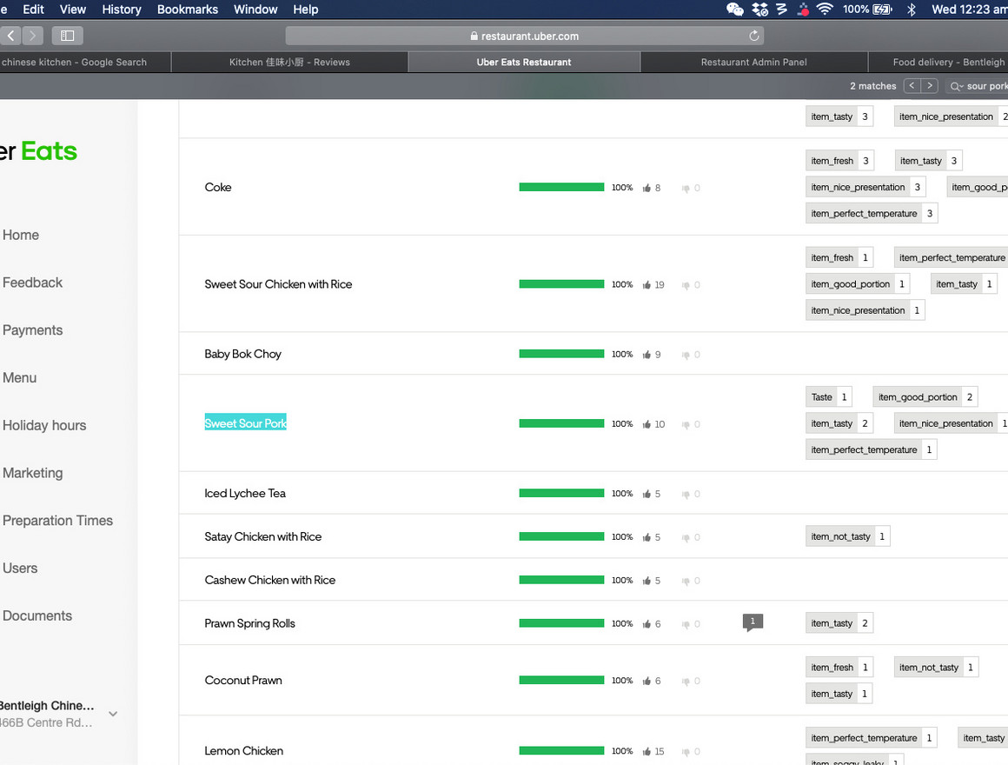This screenshot has height=765, width=1008.
Task: Open the Bookmarks menu
Action: (x=188, y=9)
